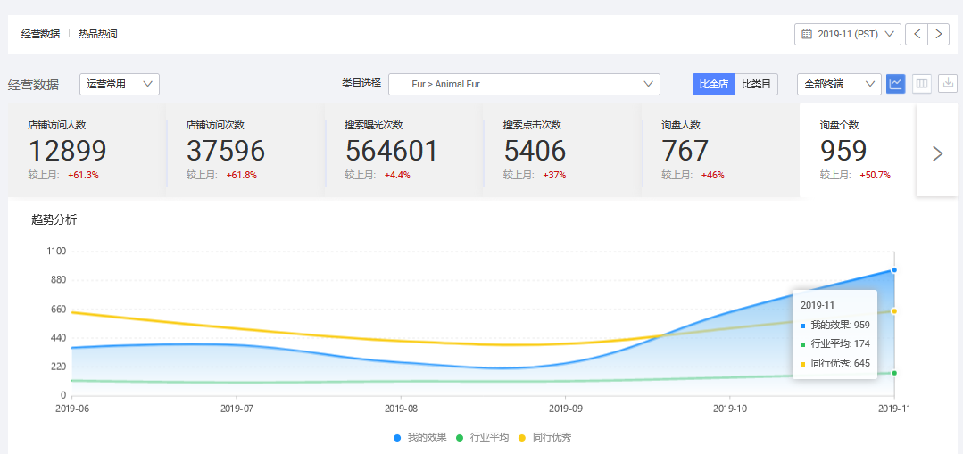Select the 比类目 comparison option
The width and height of the screenshot is (963, 454).
tap(756, 84)
